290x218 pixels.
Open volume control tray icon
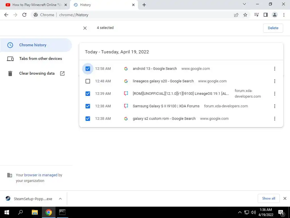253,212
